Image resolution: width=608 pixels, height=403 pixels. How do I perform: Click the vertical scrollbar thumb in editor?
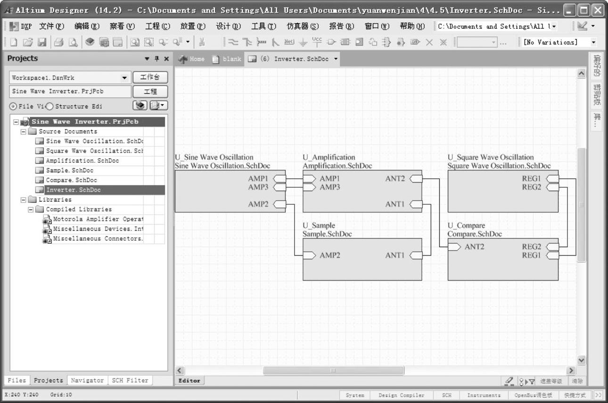click(x=582, y=205)
